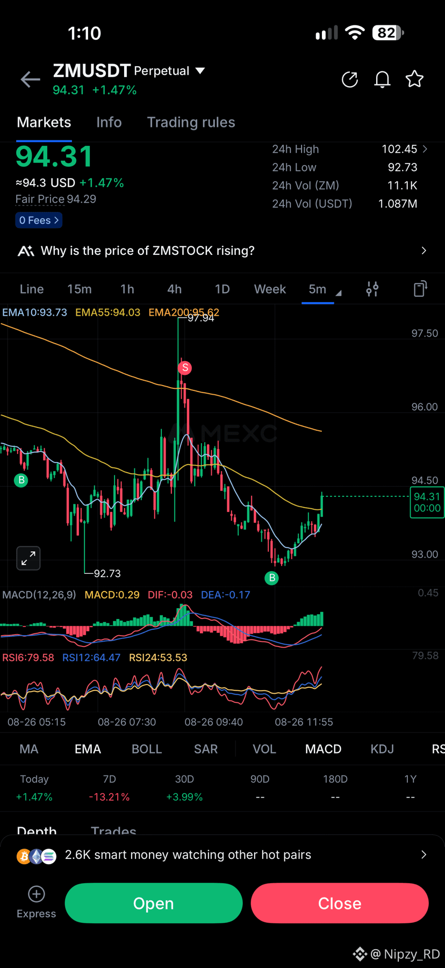Screen dimensions: 445x968
Task: Tap the Fair Price label
Action: pyautogui.click(x=40, y=199)
